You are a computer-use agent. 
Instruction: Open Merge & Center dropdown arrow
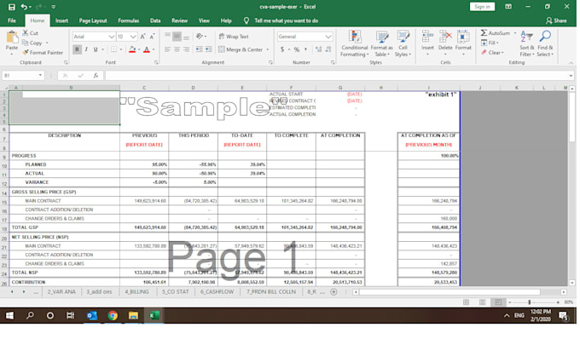[268, 49]
